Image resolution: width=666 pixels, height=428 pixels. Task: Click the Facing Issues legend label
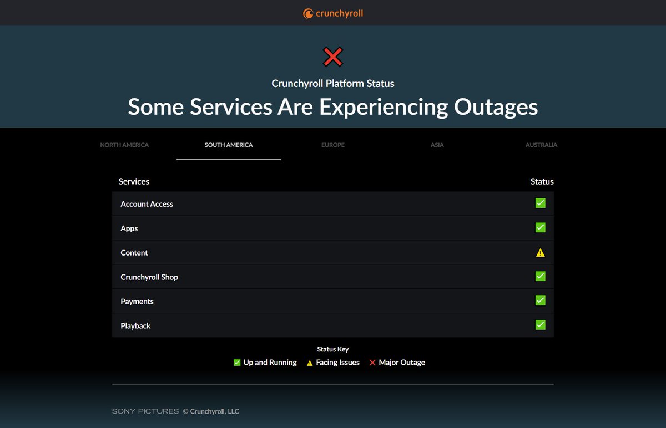pos(338,363)
